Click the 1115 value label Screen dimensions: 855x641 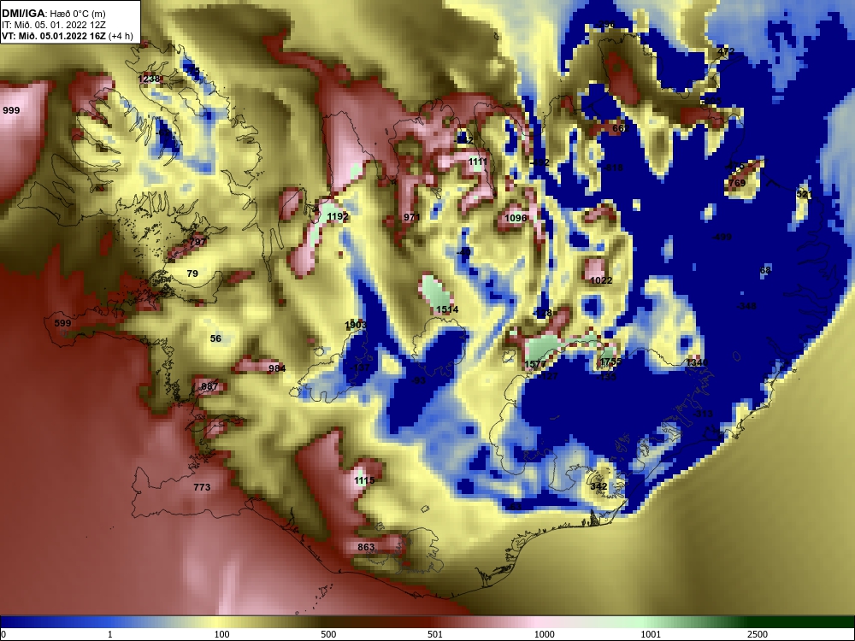click(x=364, y=480)
